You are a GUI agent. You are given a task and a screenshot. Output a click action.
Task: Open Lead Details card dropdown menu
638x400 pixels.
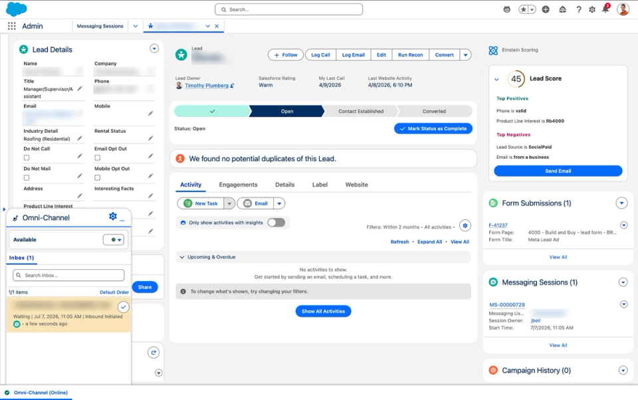[154, 49]
